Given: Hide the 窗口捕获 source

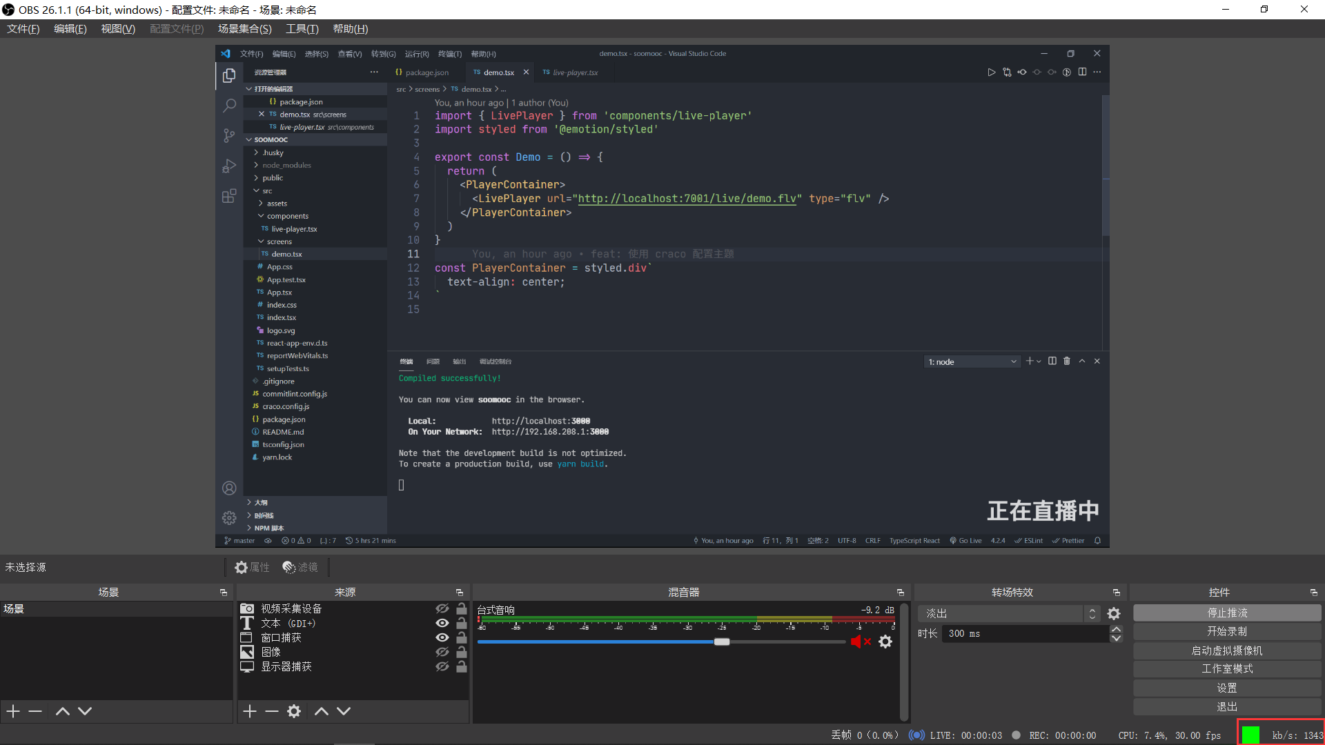Looking at the screenshot, I should pos(442,637).
